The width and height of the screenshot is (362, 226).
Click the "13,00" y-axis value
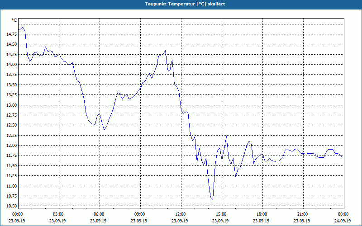[11, 105]
